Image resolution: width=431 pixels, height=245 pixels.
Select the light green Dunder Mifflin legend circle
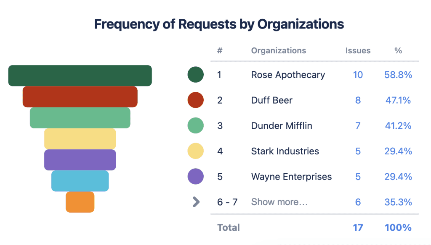pos(195,126)
